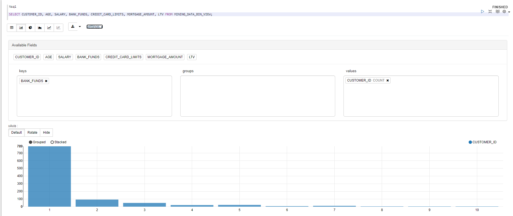Image resolution: width=513 pixels, height=216 pixels.
Task: Select the pie chart visualization icon
Action: pos(30,27)
